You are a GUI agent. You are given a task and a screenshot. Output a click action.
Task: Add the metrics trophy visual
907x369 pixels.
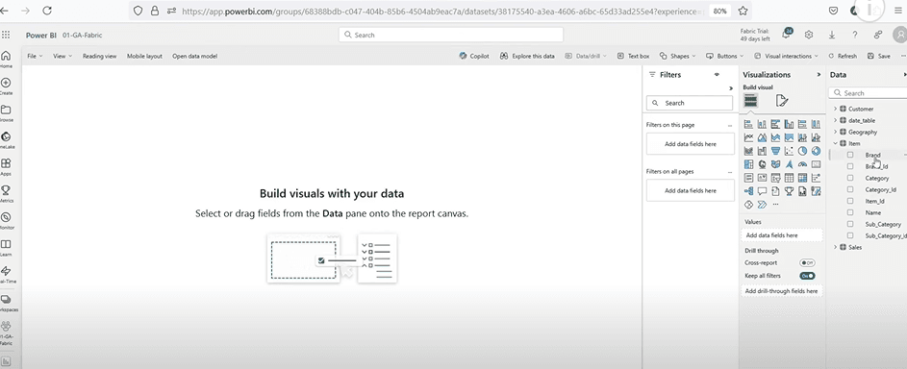point(789,190)
